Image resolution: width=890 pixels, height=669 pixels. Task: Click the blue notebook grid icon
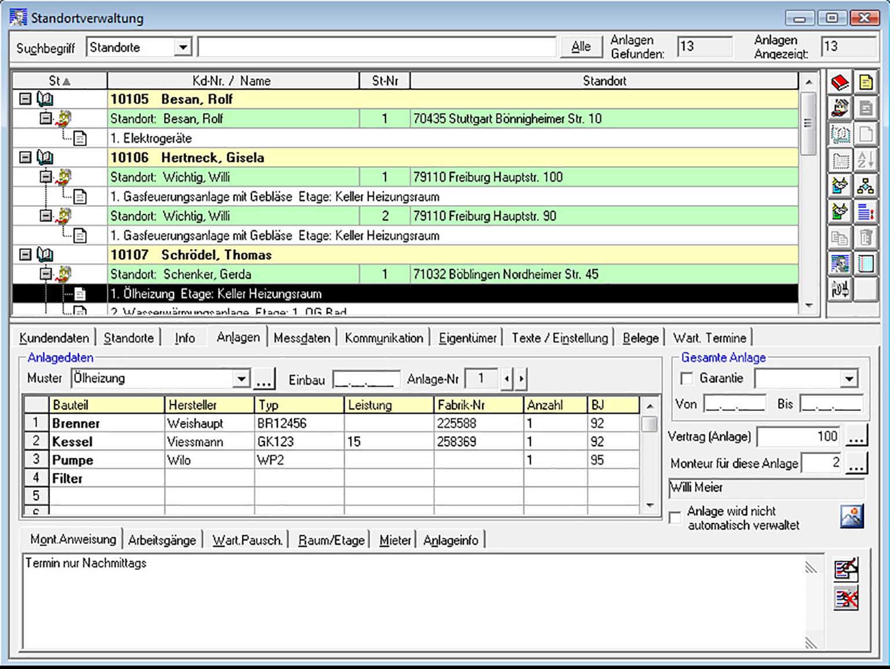[x=866, y=264]
